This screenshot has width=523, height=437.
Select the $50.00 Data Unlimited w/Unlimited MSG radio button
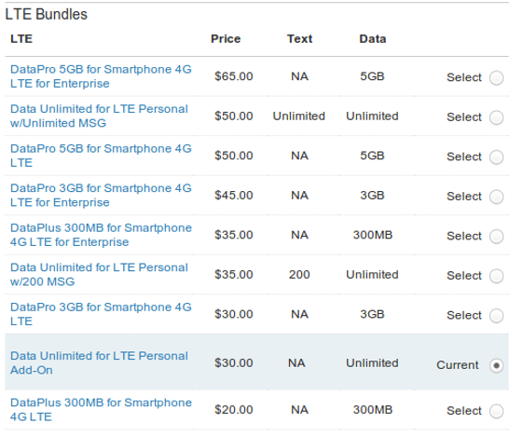click(x=496, y=117)
